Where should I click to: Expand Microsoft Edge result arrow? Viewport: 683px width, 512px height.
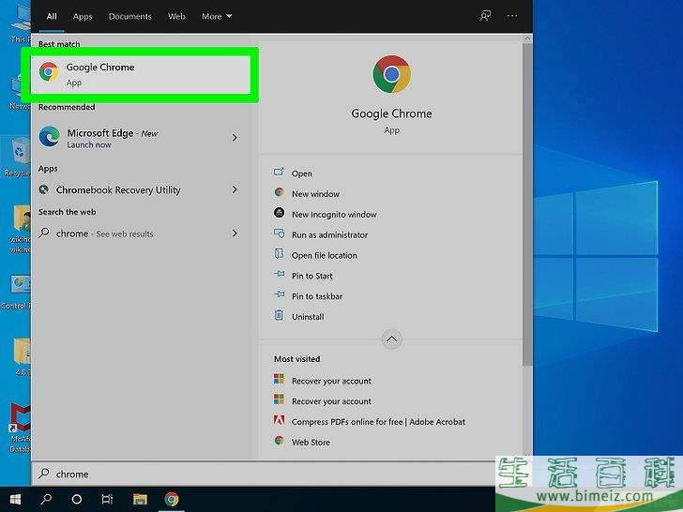coord(235,138)
